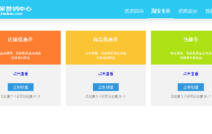Click the text 已创建 7 个还可以创建 43 个
212x134 pixels.
(x=20, y=96)
